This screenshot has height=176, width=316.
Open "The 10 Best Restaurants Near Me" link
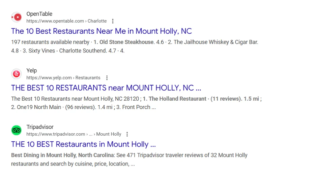click(101, 31)
